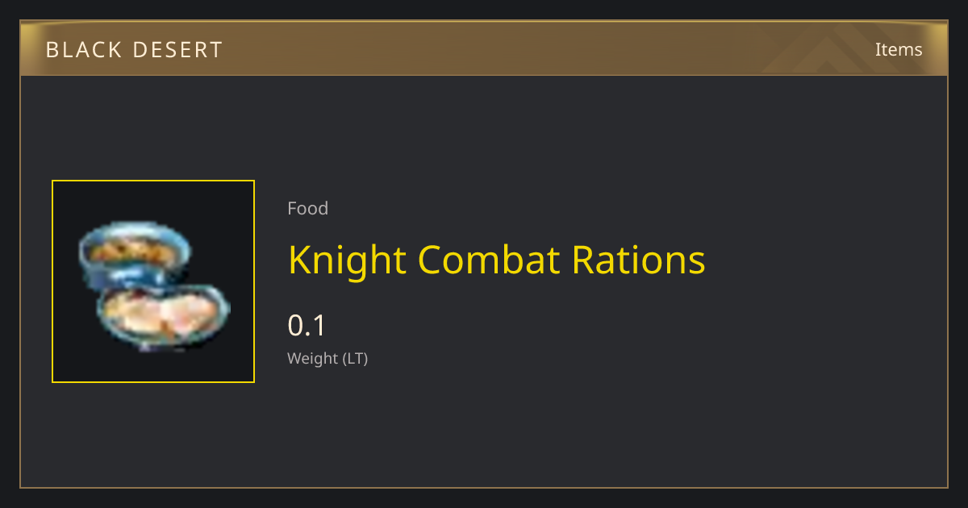Image resolution: width=968 pixels, height=508 pixels.
Task: Click the Knight Combat Rations title
Action: (x=497, y=260)
